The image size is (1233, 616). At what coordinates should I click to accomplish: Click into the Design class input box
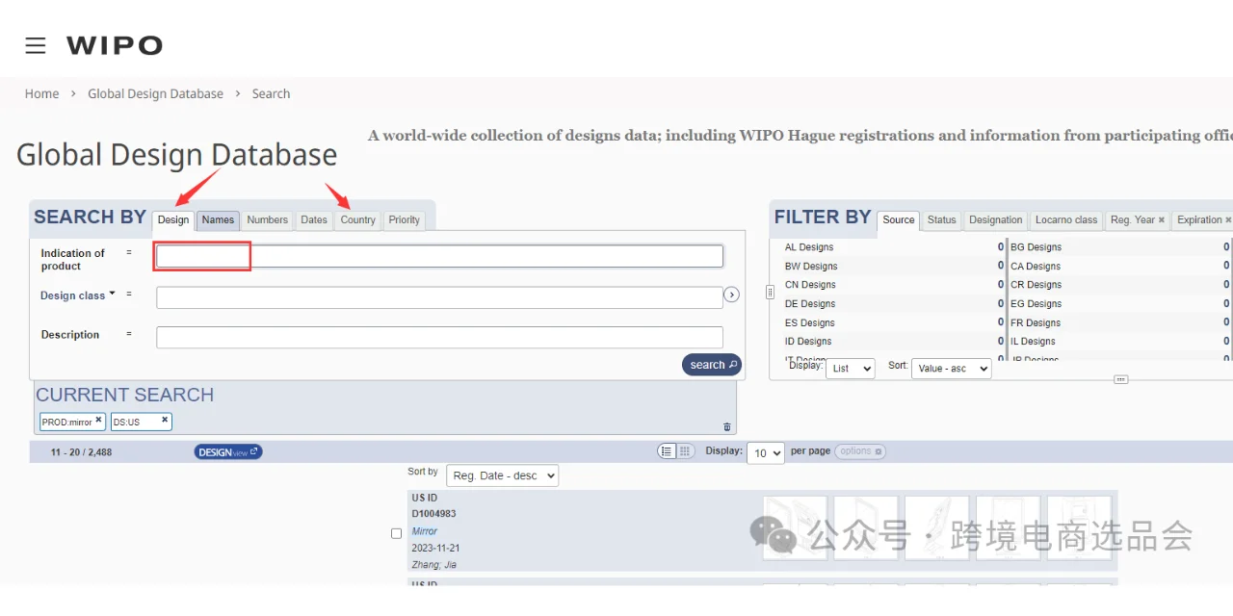pos(439,297)
